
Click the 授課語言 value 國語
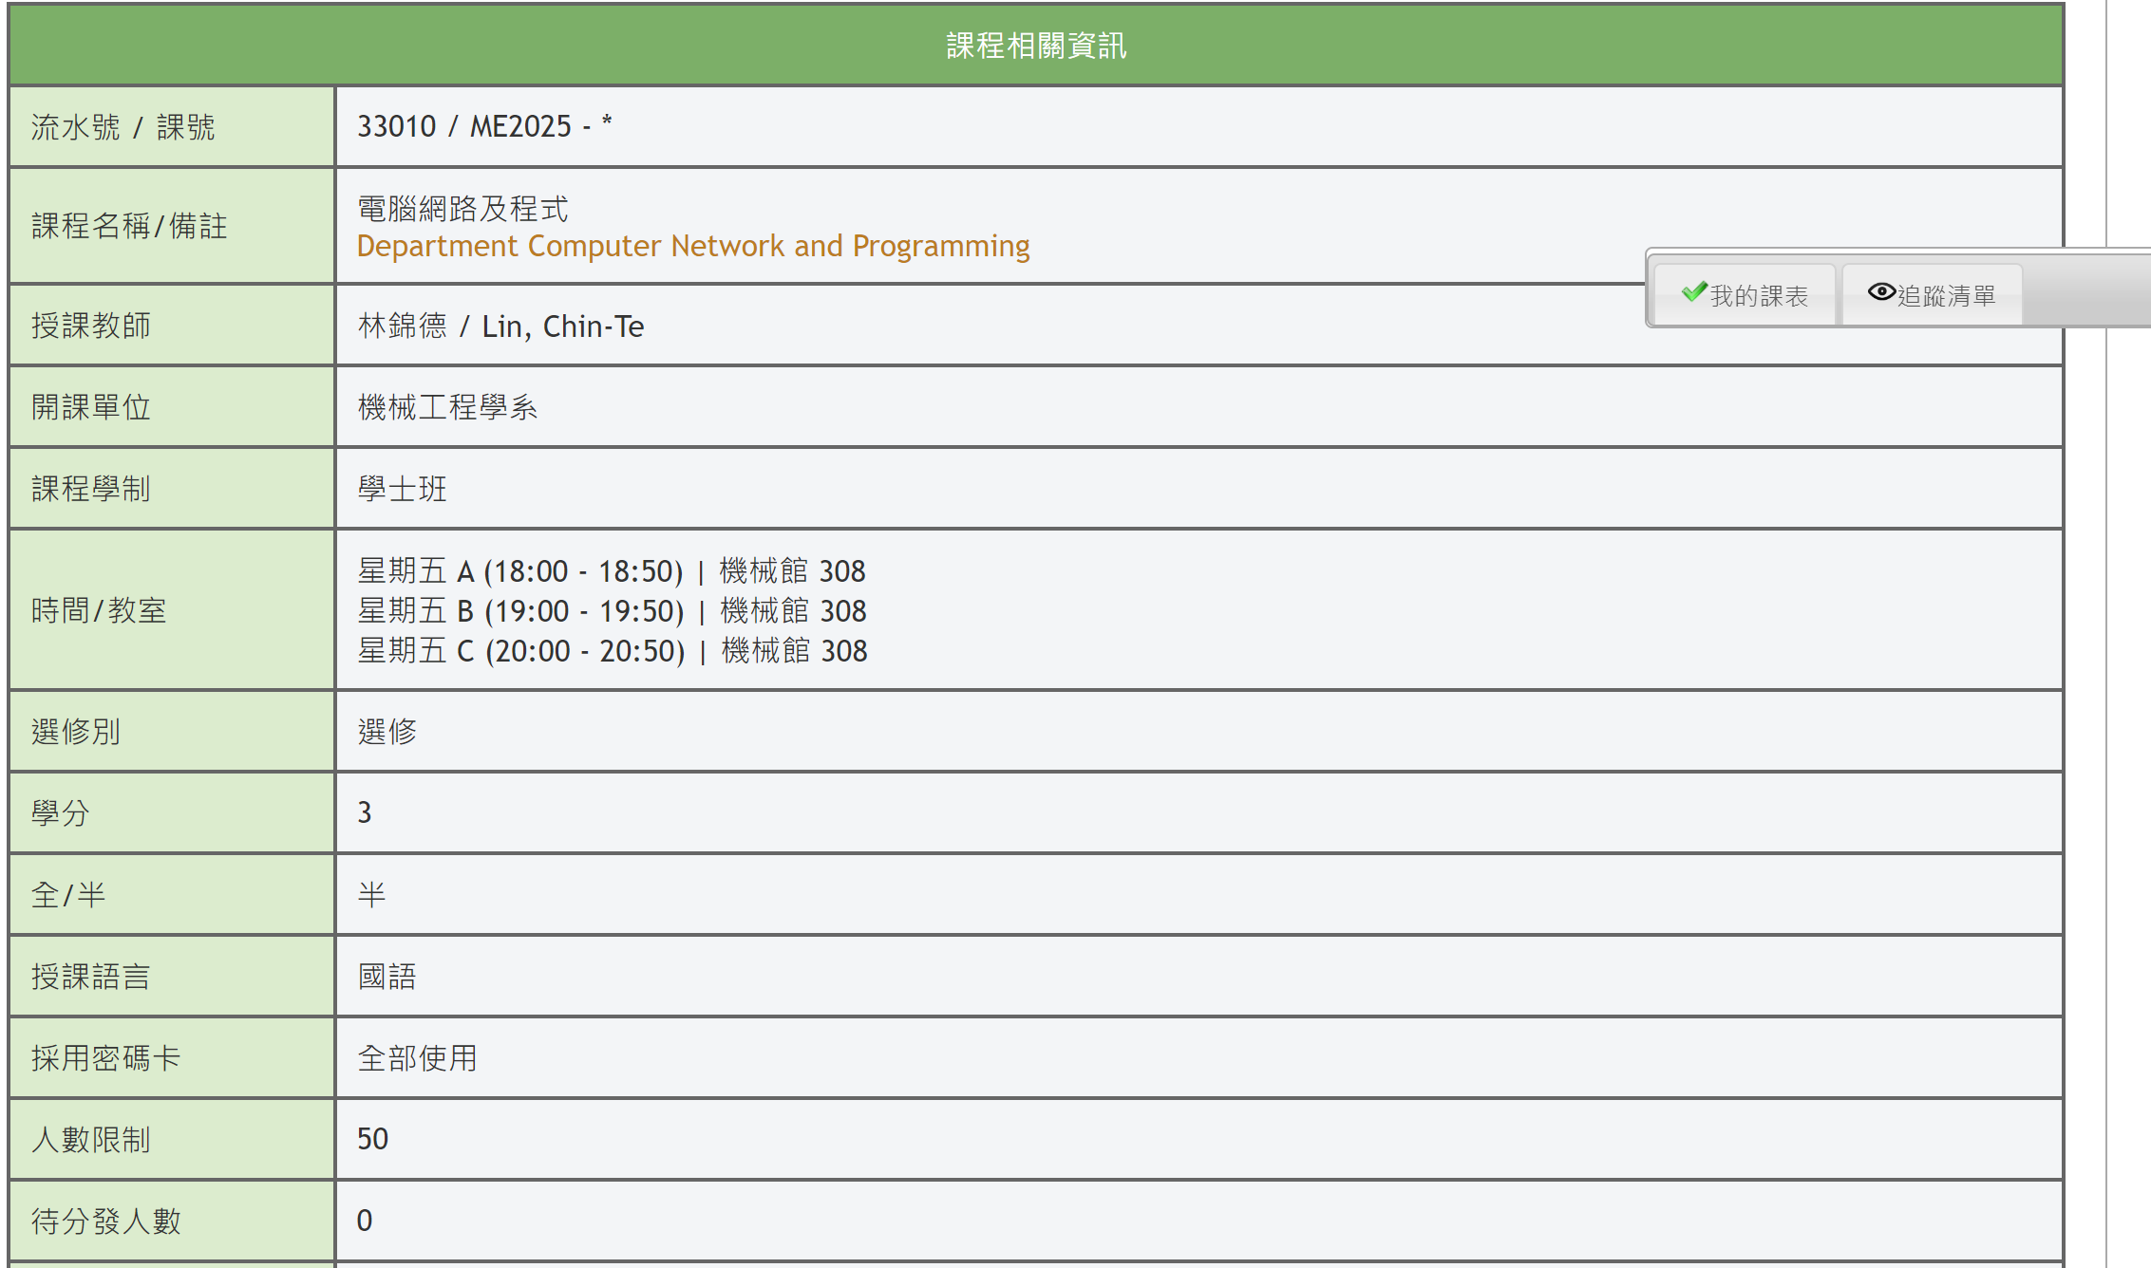tap(386, 977)
